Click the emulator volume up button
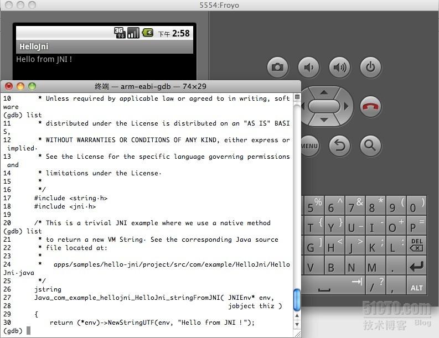439x338 pixels. [339, 67]
